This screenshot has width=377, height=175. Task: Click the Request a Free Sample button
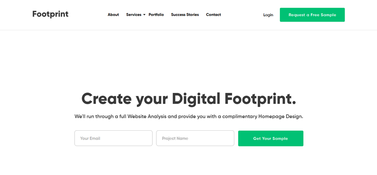coord(312,15)
